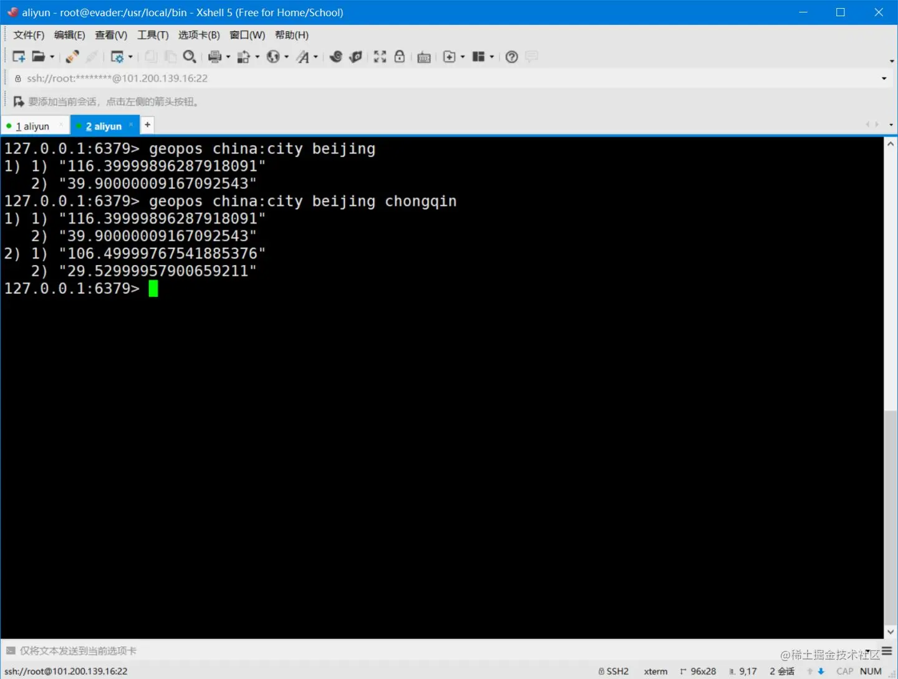Click the Xftp spiral icon
Viewport: 898px width, 679px height.
point(336,57)
